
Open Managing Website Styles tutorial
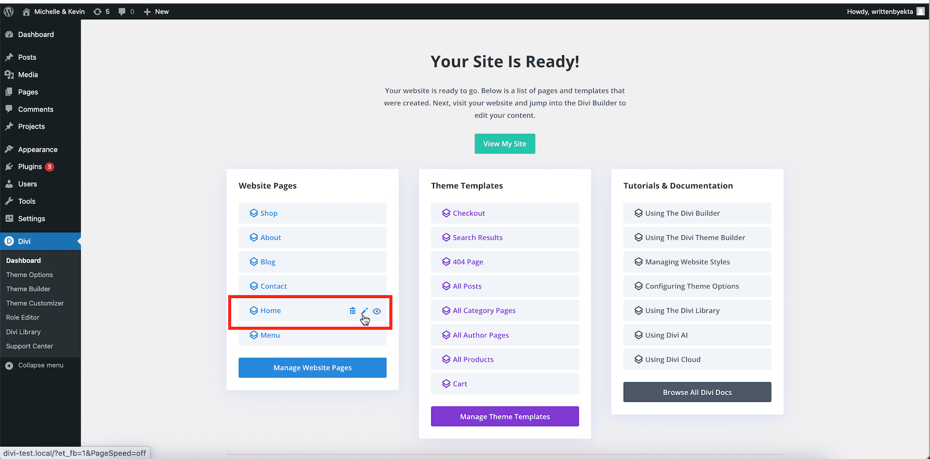[x=698, y=261]
